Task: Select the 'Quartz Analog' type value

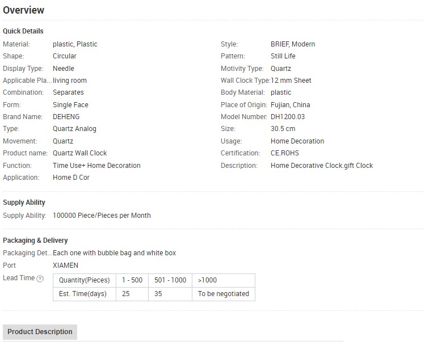Action: pyautogui.click(x=74, y=129)
